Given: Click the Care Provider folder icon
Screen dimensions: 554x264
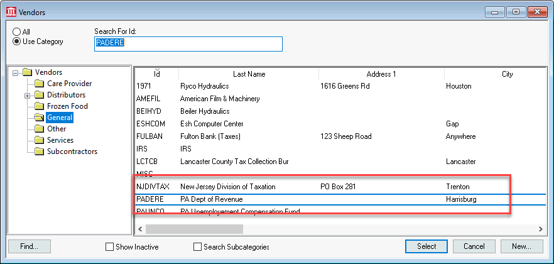Looking at the screenshot, I should pyautogui.click(x=39, y=84).
